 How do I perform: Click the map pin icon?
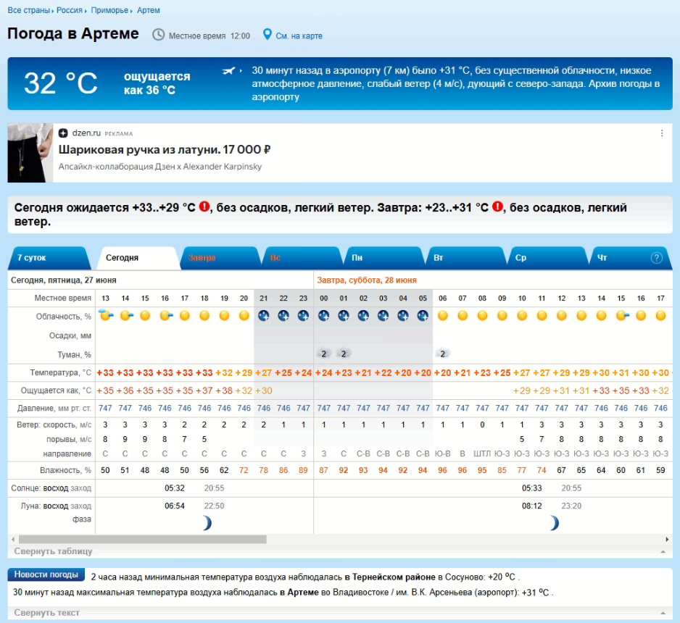tap(268, 35)
